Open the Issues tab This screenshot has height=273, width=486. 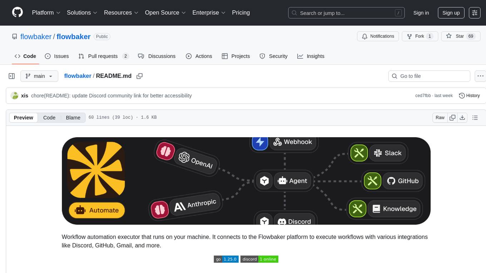pos(57,56)
